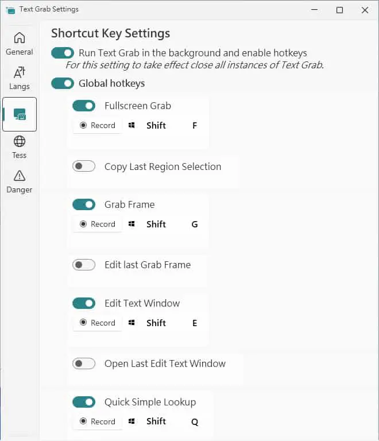Toggle Run Text Grab in the background
The height and width of the screenshot is (441, 379).
63,53
